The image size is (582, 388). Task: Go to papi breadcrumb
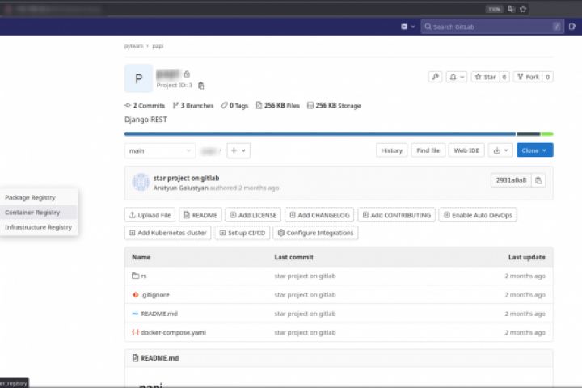[158, 46]
